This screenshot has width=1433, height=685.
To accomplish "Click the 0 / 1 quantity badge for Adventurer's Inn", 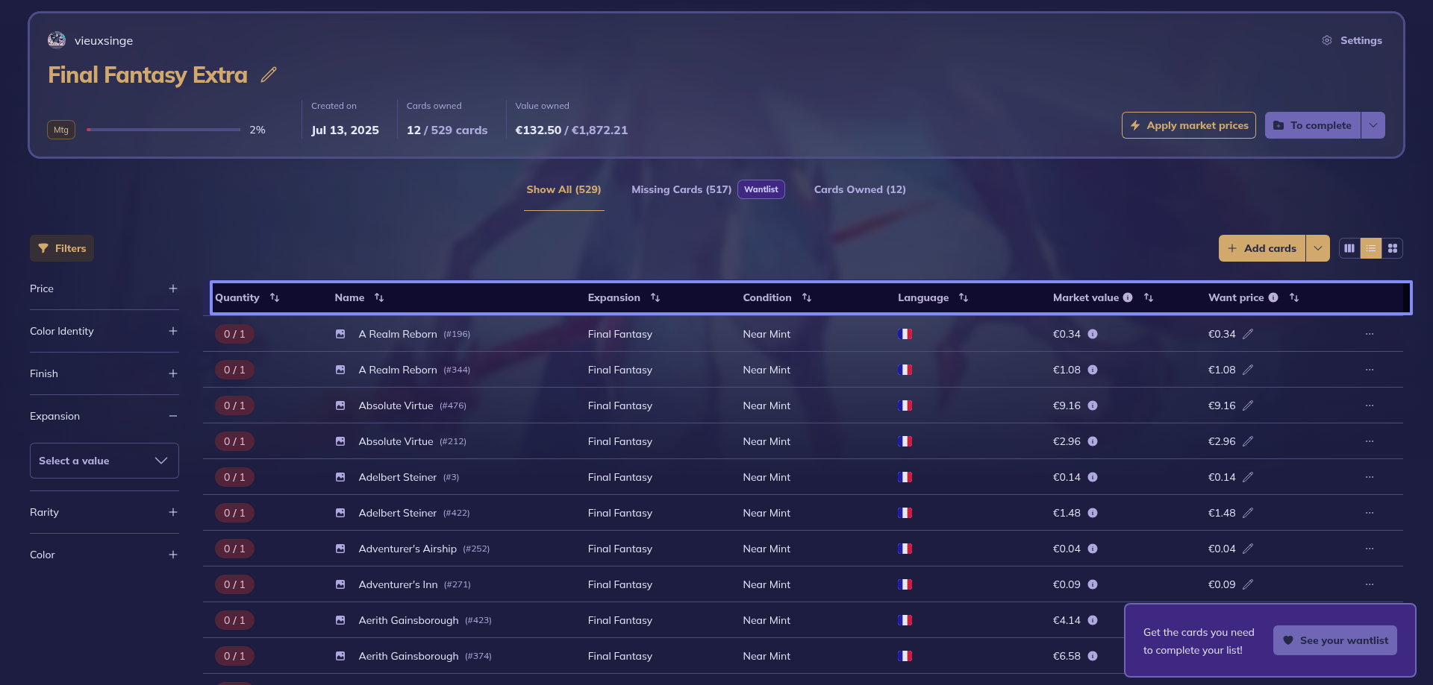I will (234, 584).
